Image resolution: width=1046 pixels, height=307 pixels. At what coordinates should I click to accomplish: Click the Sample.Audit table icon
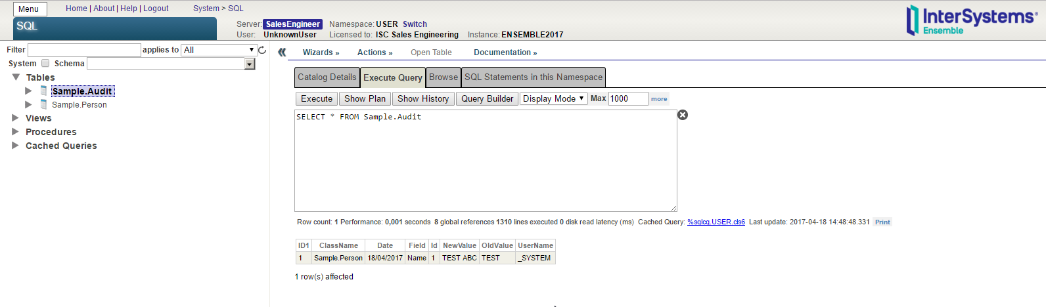tap(43, 91)
